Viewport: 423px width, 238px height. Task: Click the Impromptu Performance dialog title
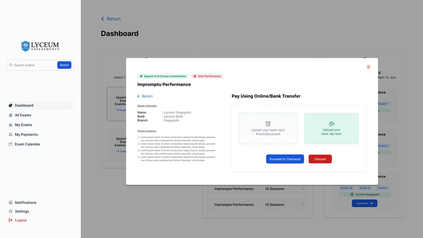(164, 85)
